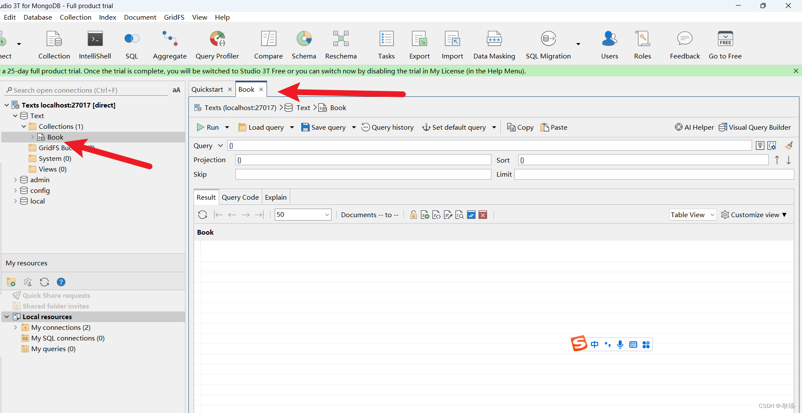Refresh My resources panel
The image size is (802, 413).
[44, 282]
